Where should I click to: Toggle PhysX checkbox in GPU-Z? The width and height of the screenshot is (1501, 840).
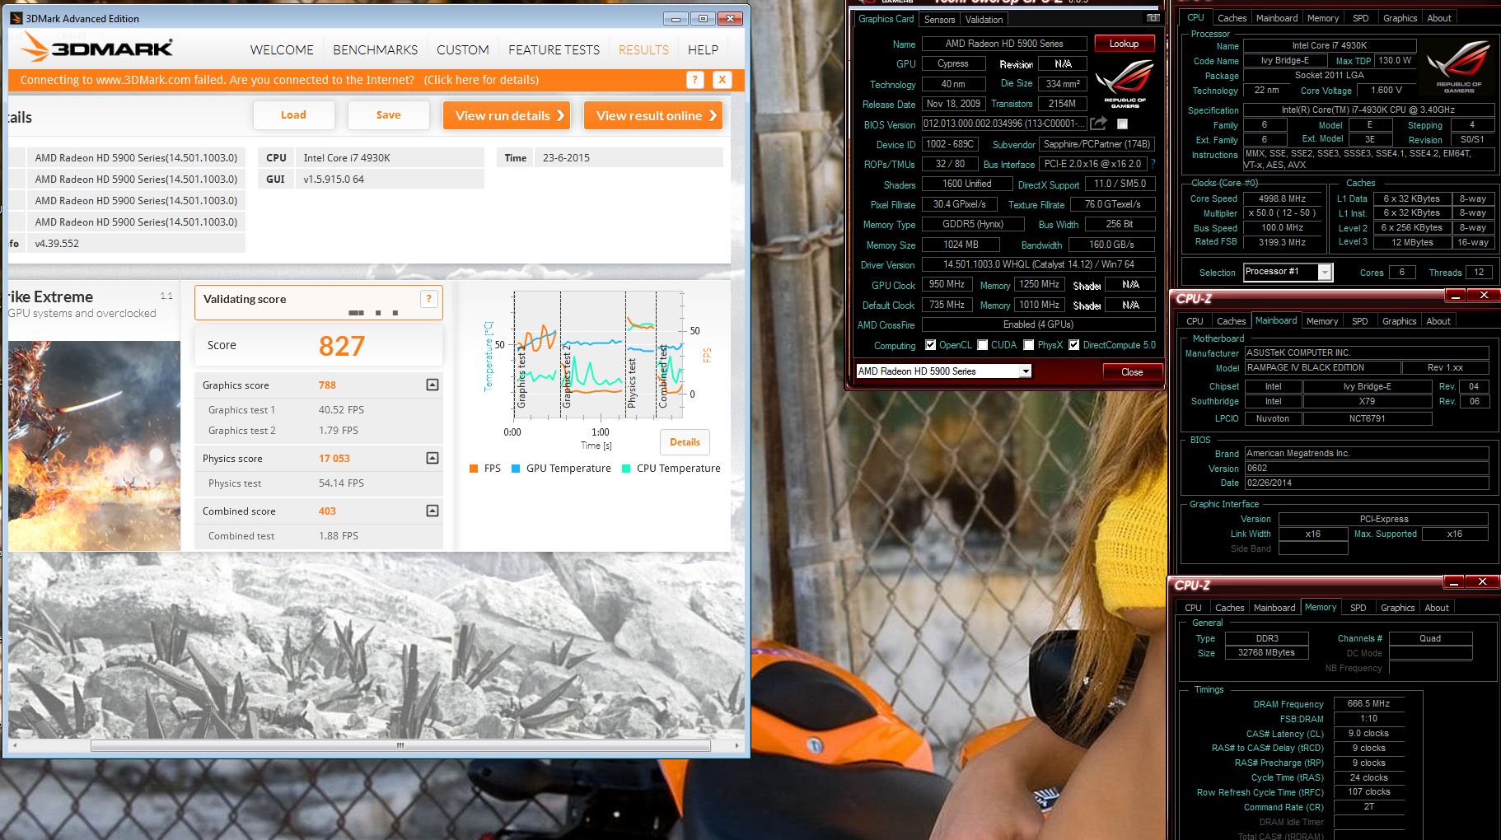1028,345
